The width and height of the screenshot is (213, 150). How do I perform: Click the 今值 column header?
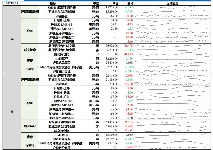point(115,3)
